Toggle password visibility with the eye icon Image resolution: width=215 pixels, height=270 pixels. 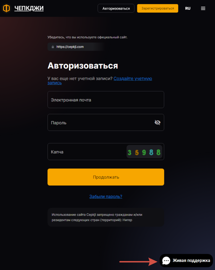pos(157,123)
